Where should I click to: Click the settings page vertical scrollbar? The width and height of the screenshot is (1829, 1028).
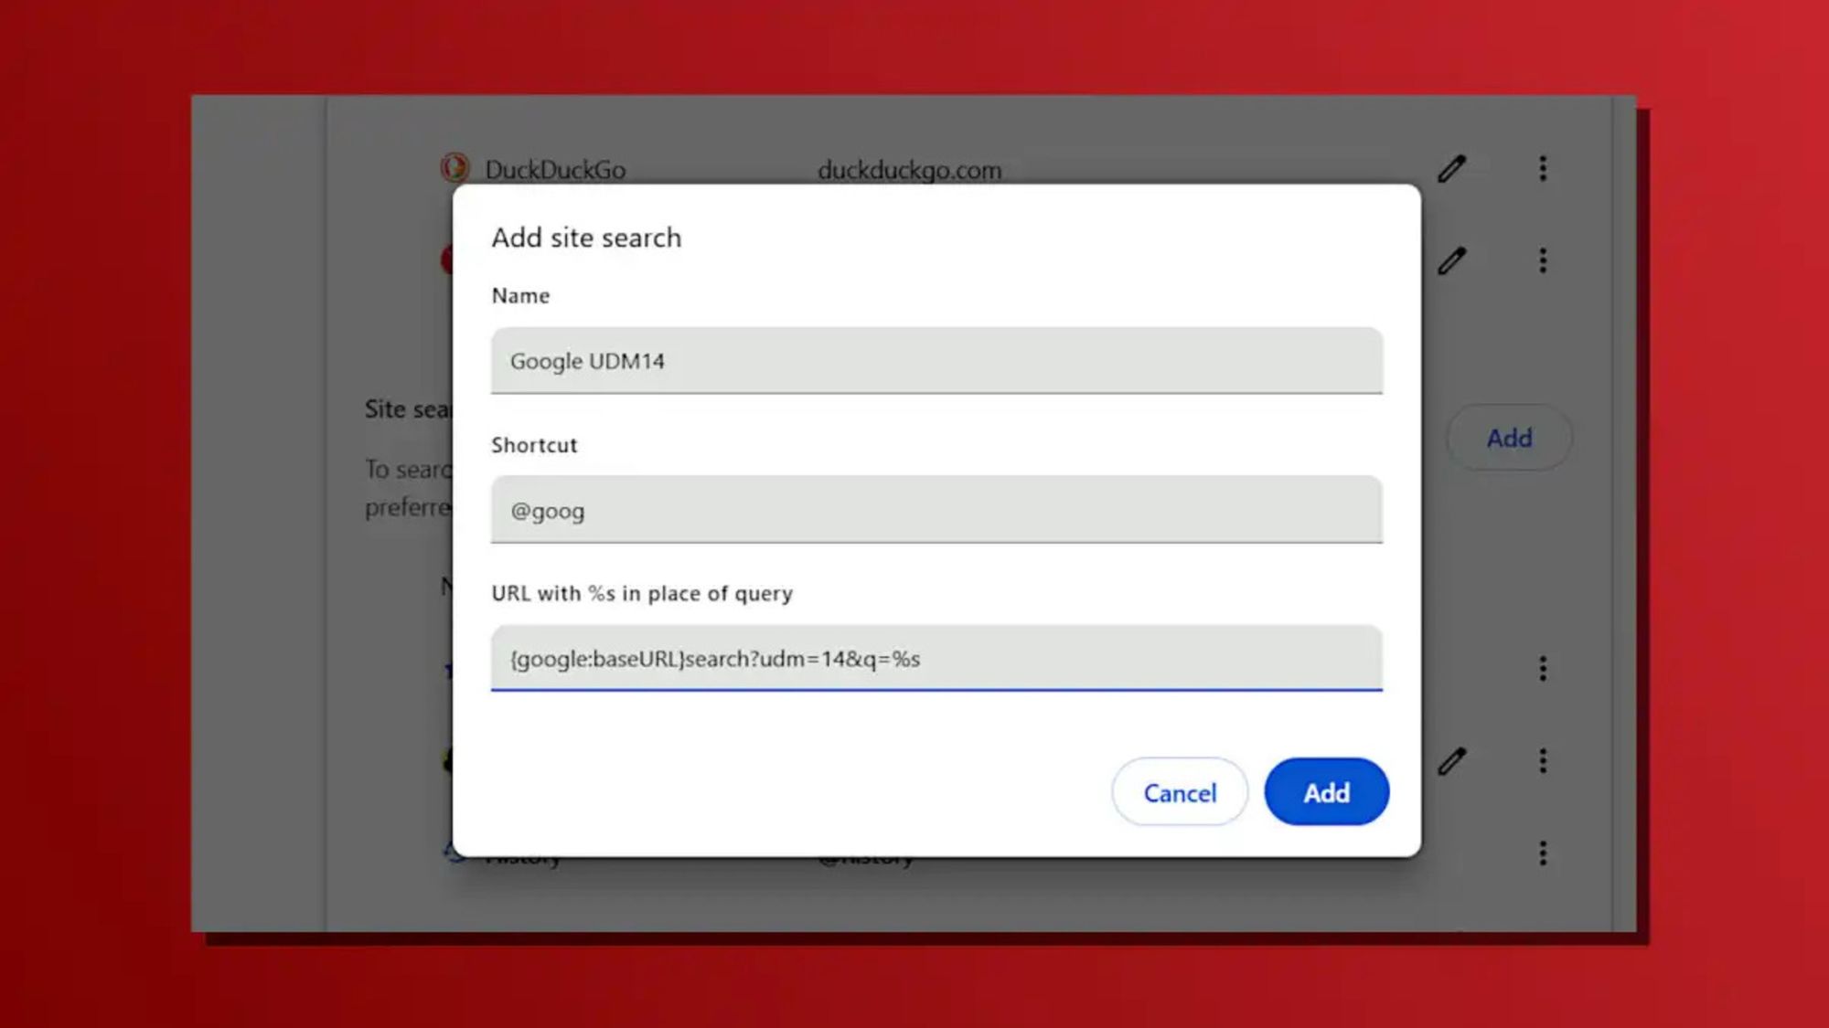pos(1624,512)
